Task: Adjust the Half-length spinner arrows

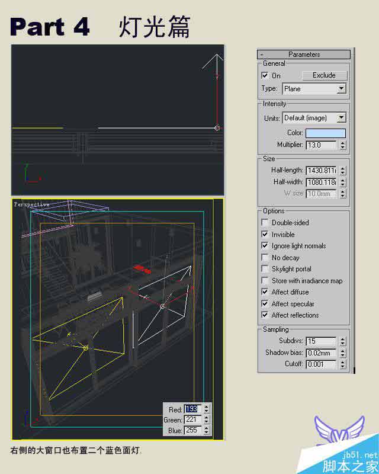Action: [x=342, y=171]
